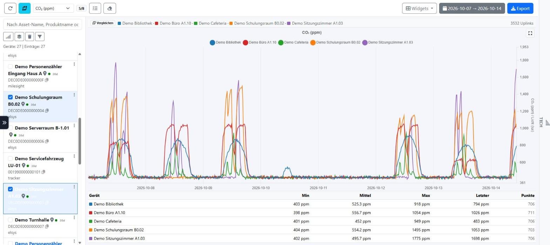Click the trash delete icon in sidebar
550x245 pixels.
[29, 37]
